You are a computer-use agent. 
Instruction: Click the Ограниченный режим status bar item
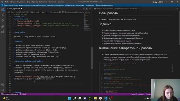click(10, 94)
